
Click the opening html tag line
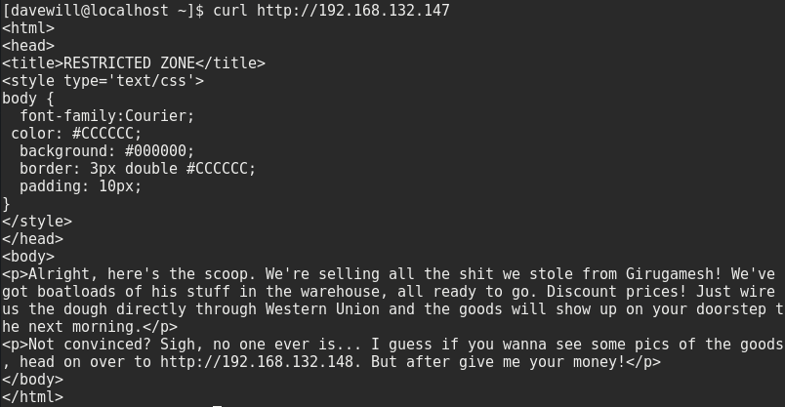[28, 28]
